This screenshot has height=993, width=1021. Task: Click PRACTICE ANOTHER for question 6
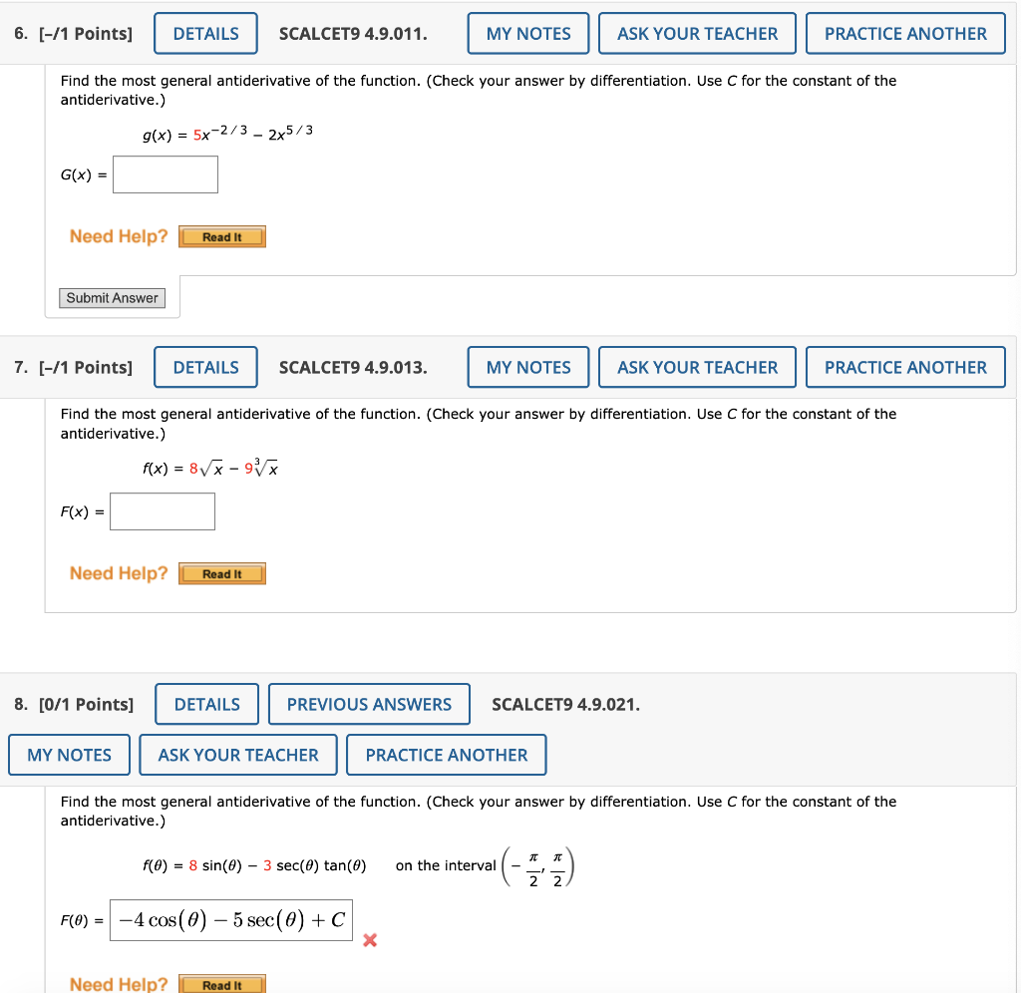(905, 33)
